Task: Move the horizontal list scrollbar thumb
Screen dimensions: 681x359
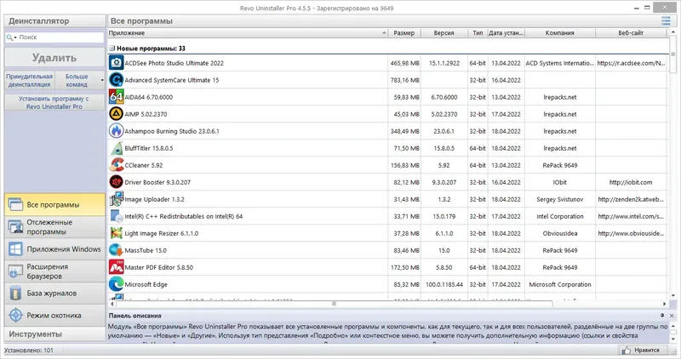Action: (335, 304)
